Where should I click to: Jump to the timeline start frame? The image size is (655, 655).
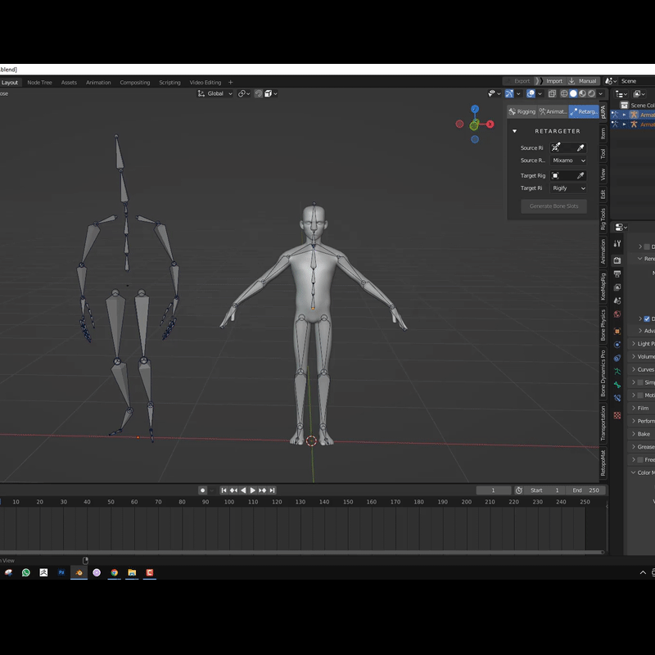(x=223, y=490)
